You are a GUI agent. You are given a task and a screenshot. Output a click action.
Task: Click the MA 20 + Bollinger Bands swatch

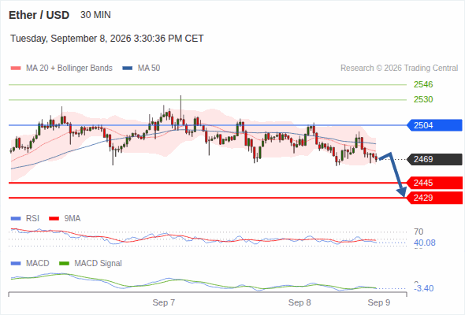click(16, 69)
